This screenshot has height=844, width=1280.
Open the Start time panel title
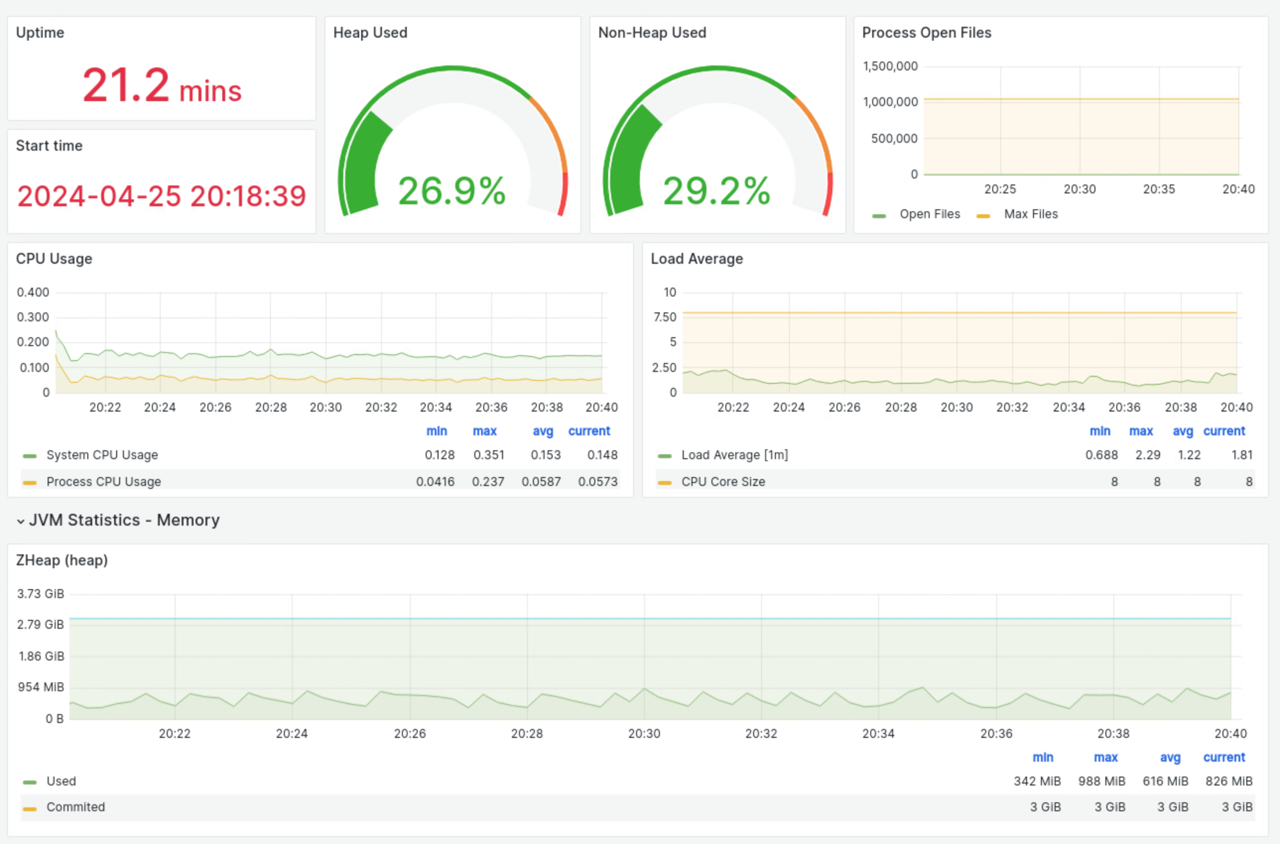point(49,145)
